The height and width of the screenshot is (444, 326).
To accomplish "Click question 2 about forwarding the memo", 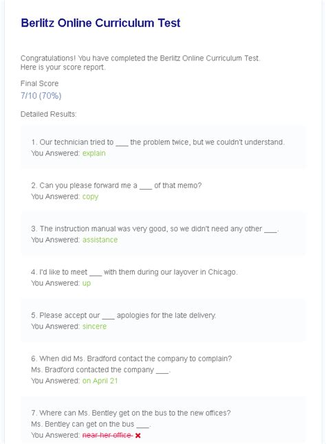I will click(x=116, y=186).
